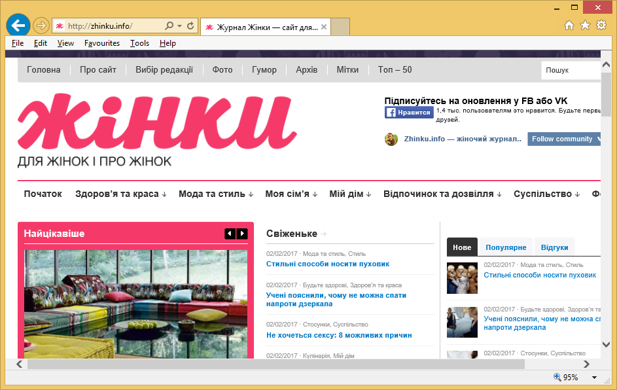The width and height of the screenshot is (617, 390).
Task: Click the Пошук search field
Action: point(571,70)
